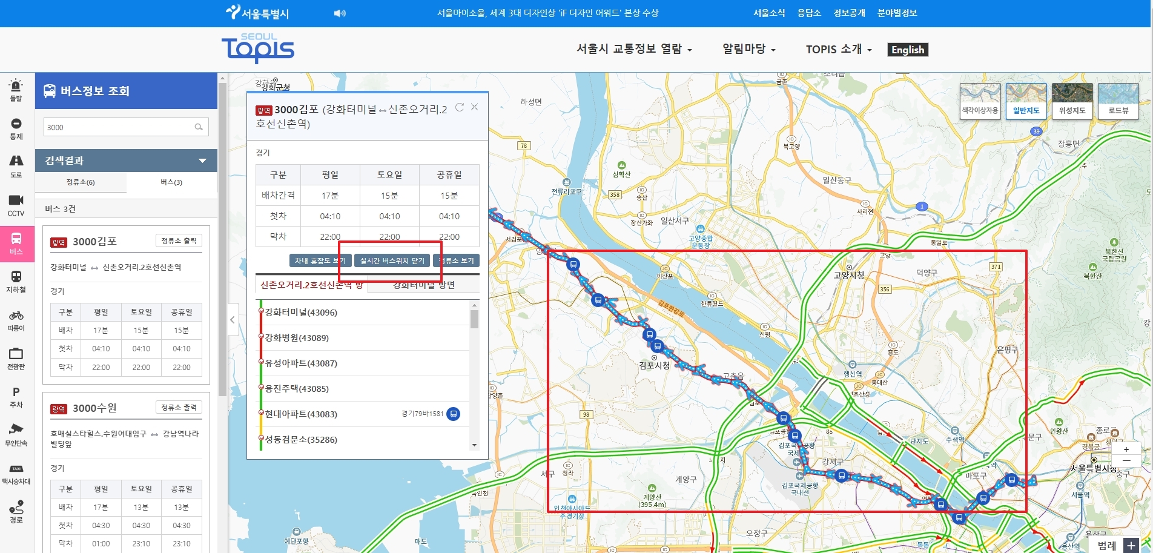The height and width of the screenshot is (553, 1153).
Task: Select the 버스(3) results tab
Action: pos(171,182)
